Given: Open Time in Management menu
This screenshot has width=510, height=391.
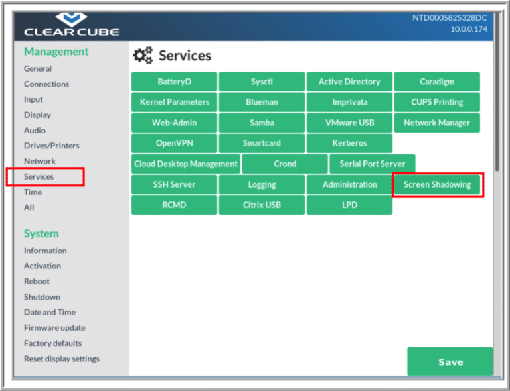Looking at the screenshot, I should [33, 192].
